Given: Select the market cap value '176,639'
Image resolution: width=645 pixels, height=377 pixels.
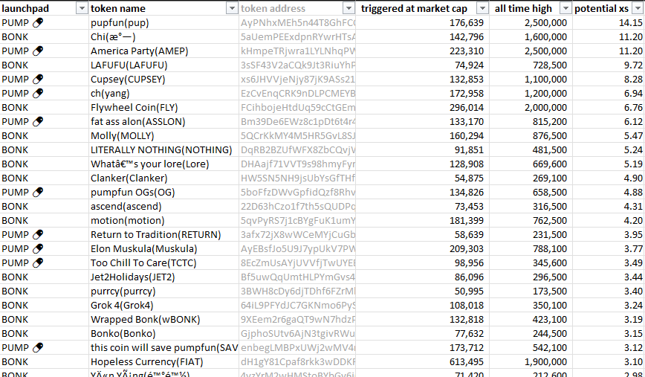Looking at the screenshot, I should (423, 22).
